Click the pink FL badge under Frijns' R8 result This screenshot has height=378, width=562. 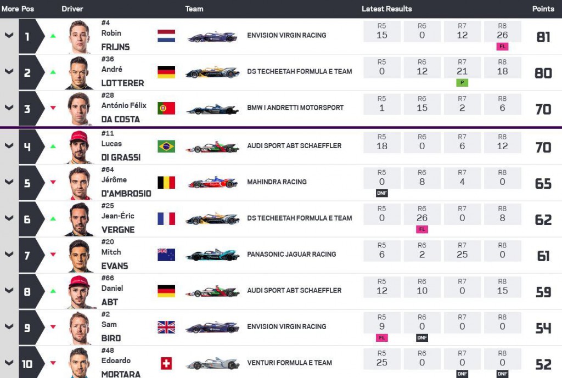[x=502, y=47]
